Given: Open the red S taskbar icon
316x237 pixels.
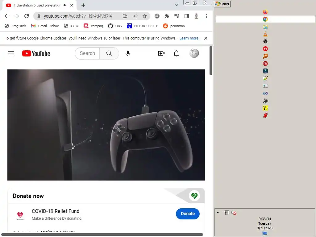Looking at the screenshot, I should (265, 115).
